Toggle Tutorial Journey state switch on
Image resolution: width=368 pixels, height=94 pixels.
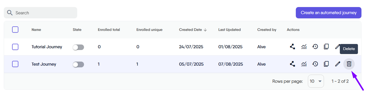click(78, 47)
